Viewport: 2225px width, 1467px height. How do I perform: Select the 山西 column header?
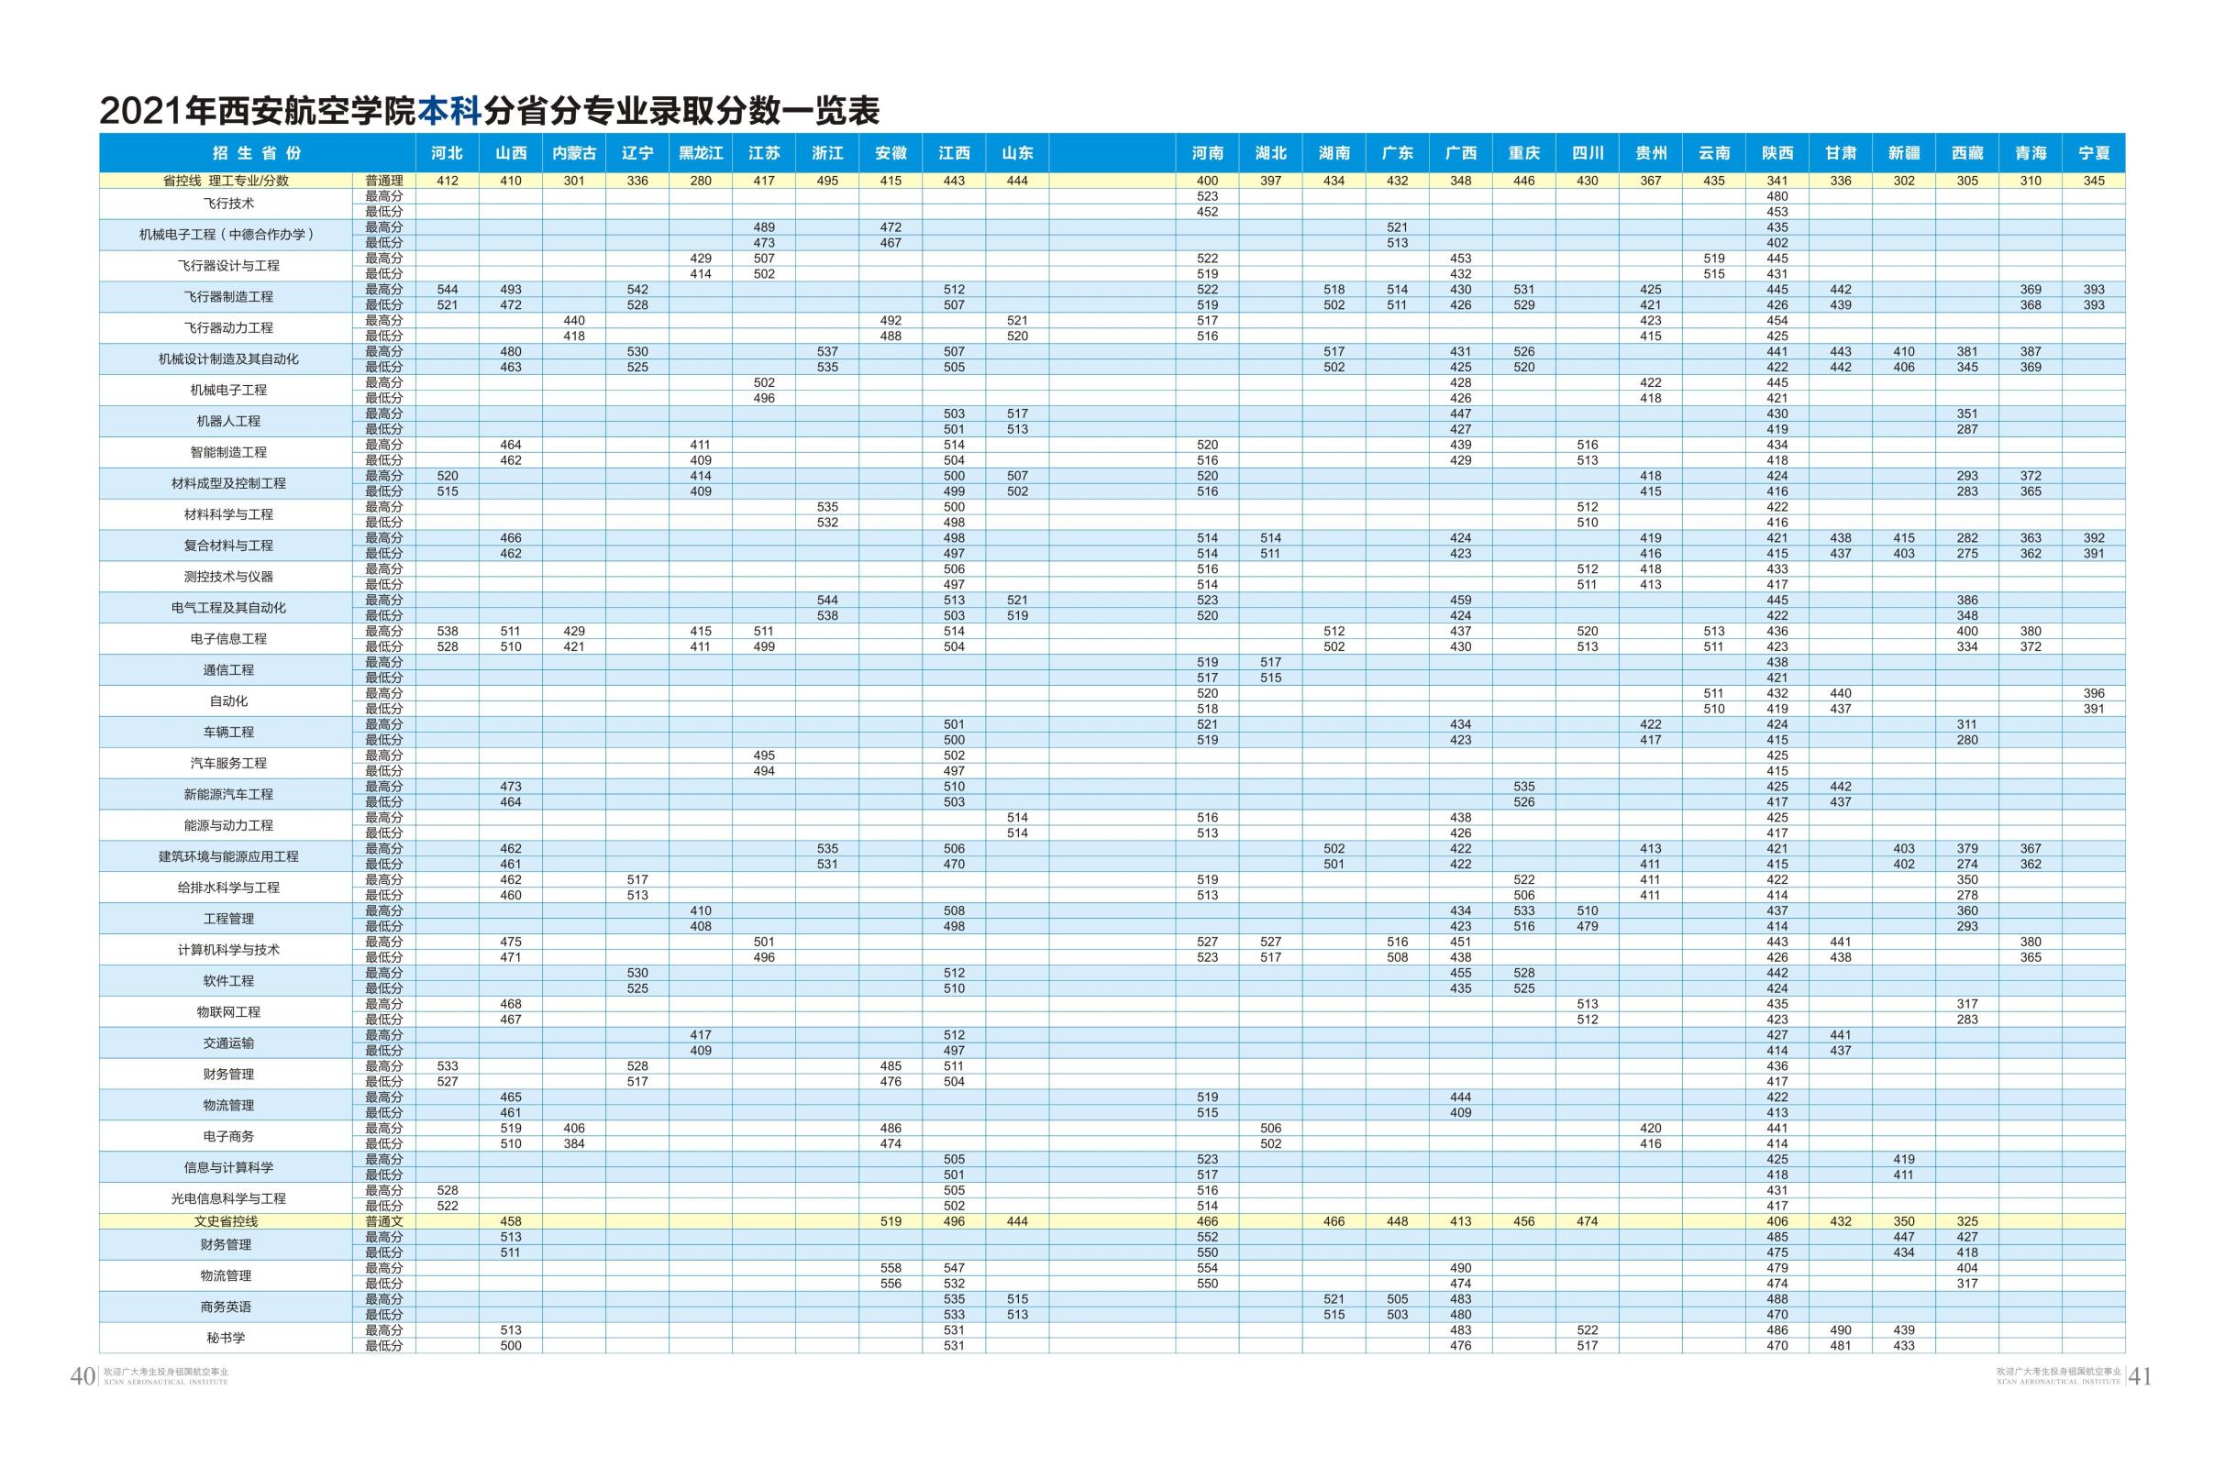(511, 153)
